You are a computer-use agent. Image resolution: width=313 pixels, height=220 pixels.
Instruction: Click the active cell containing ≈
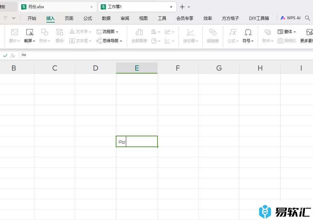[x=137, y=141]
